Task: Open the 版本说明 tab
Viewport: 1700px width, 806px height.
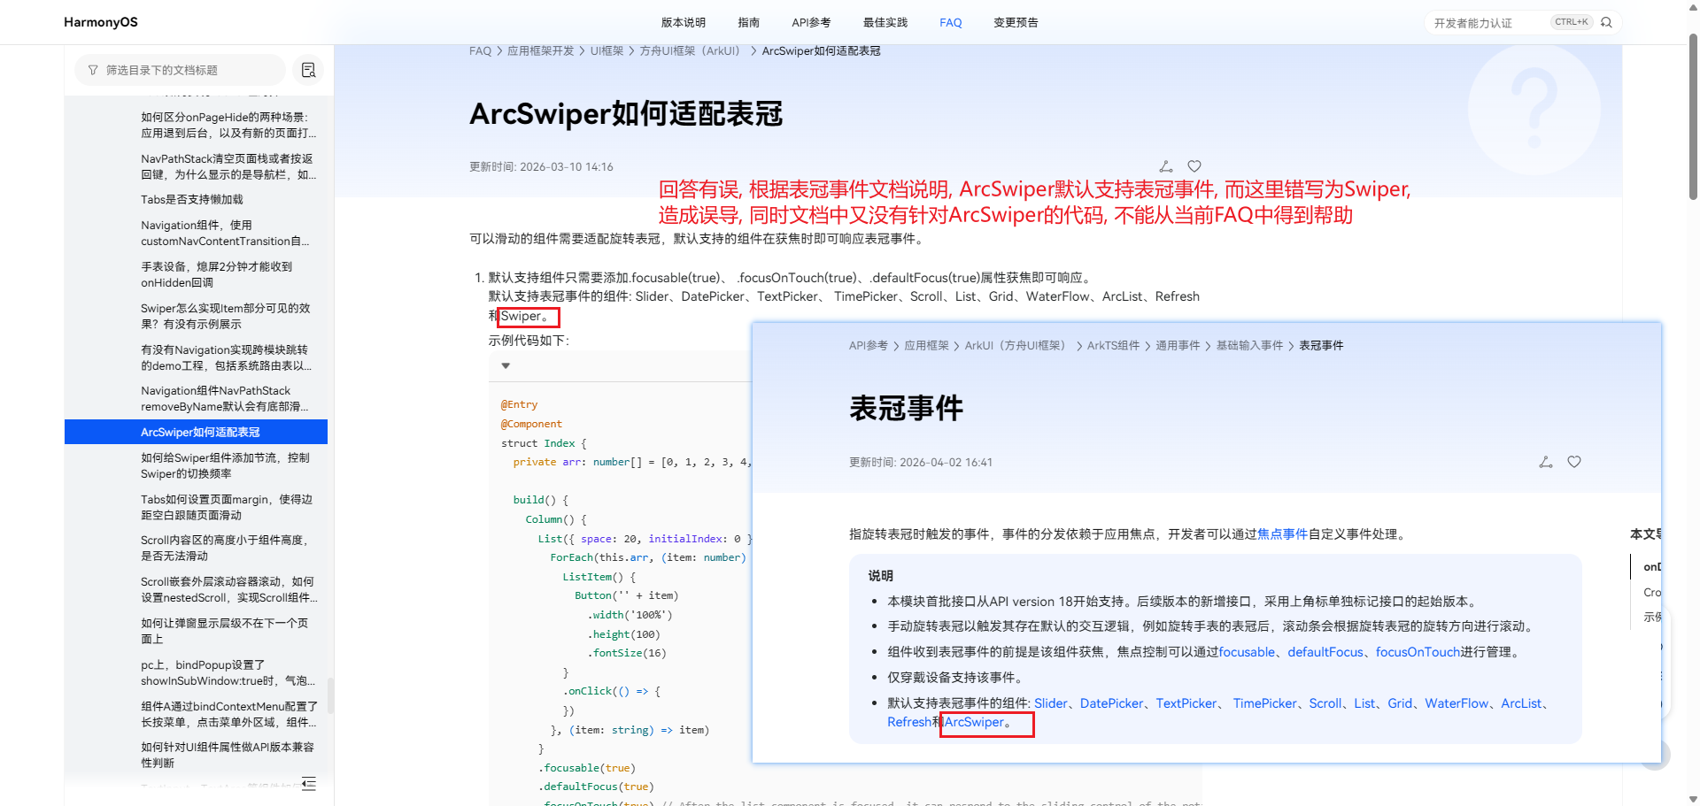Action: (x=684, y=23)
